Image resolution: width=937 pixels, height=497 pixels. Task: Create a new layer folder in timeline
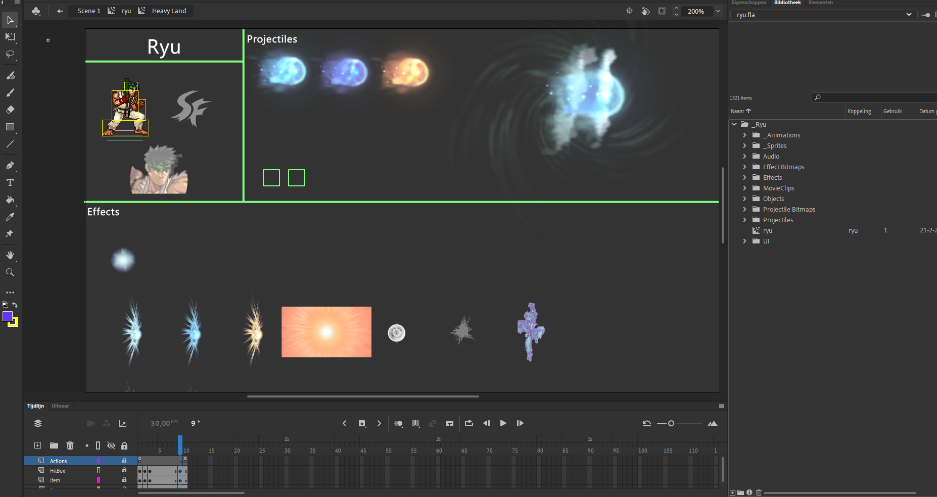(x=54, y=445)
